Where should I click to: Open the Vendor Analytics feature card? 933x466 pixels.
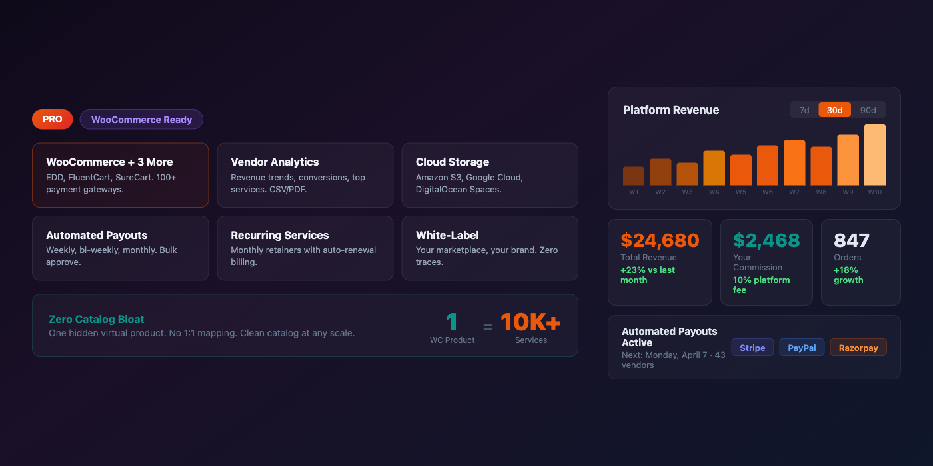click(305, 175)
